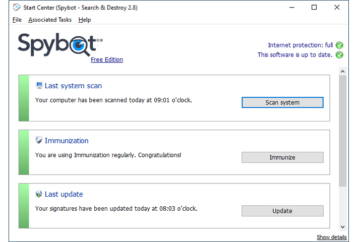Open the Associated Tasks menu
The image size is (363, 242).
point(50,20)
